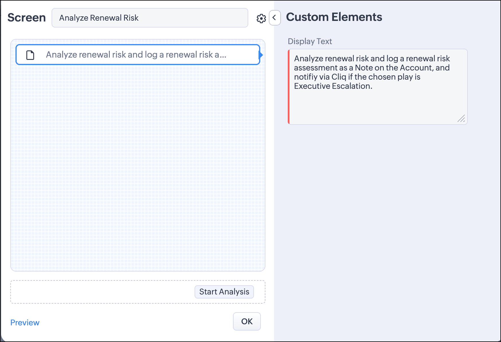Click the Display Text label
501x342 pixels.
click(x=310, y=41)
